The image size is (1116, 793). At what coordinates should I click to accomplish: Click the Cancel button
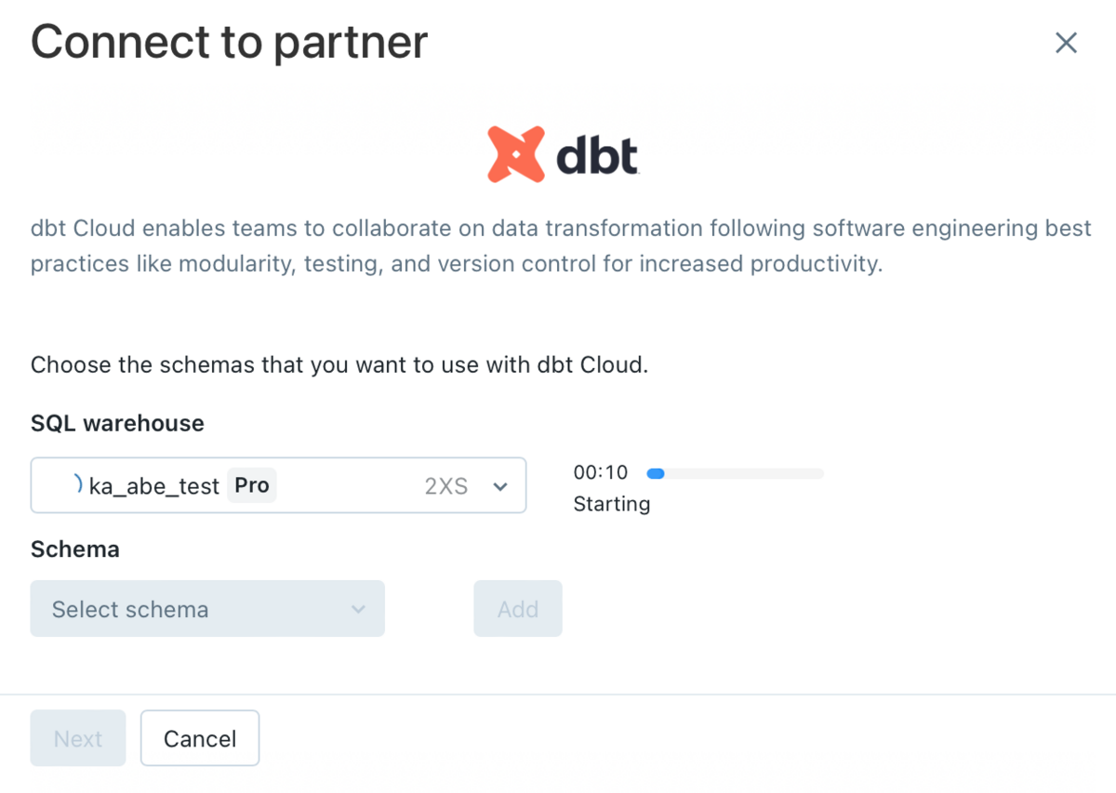(199, 737)
